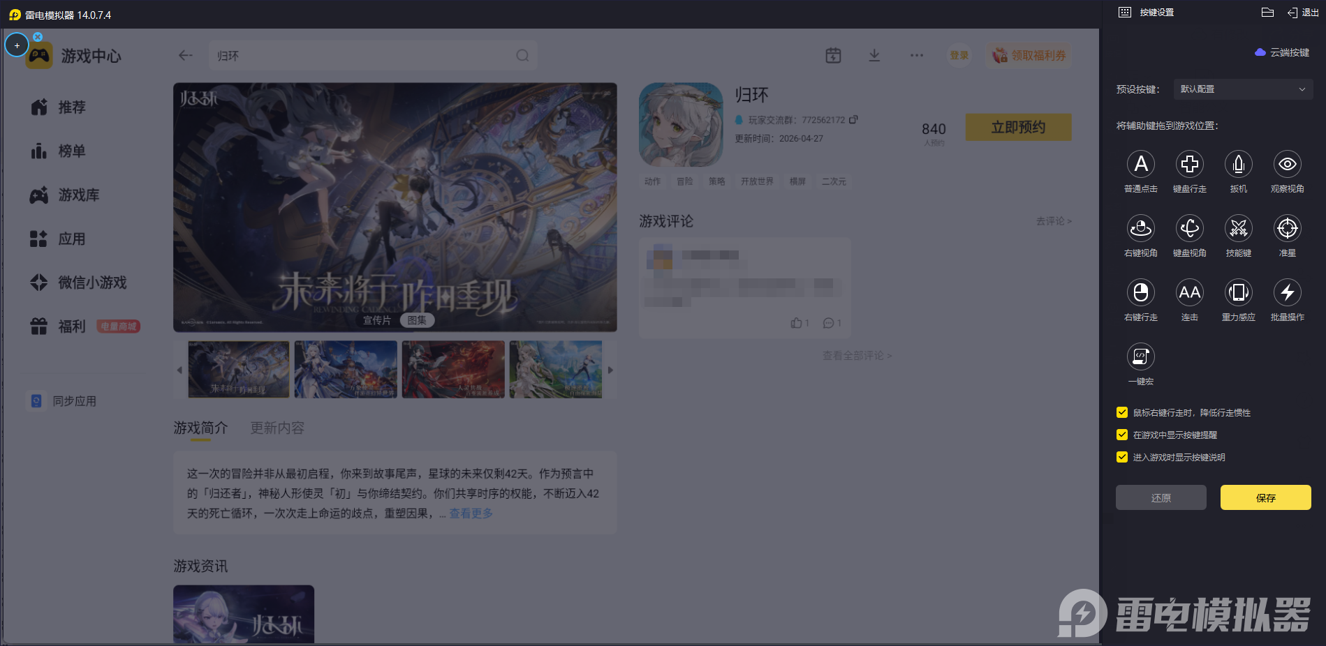Toggle 进入游戏时显示按键说明 checkbox

pyautogui.click(x=1122, y=457)
